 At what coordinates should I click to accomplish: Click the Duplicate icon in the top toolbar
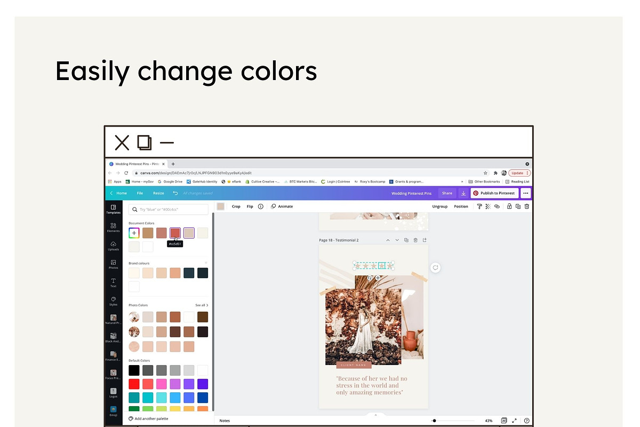pos(518,206)
